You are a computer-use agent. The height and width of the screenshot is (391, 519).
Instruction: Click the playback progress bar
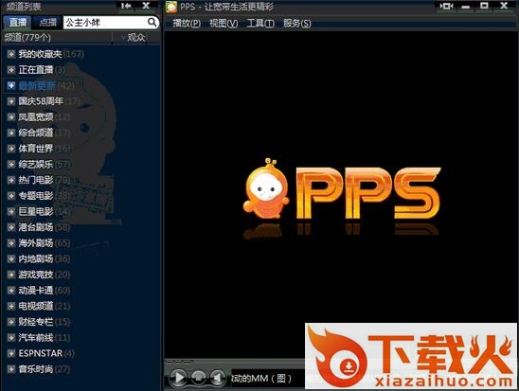(235, 361)
